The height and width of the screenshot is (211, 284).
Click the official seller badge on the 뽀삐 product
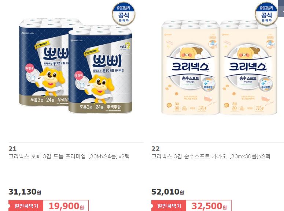click(x=123, y=14)
